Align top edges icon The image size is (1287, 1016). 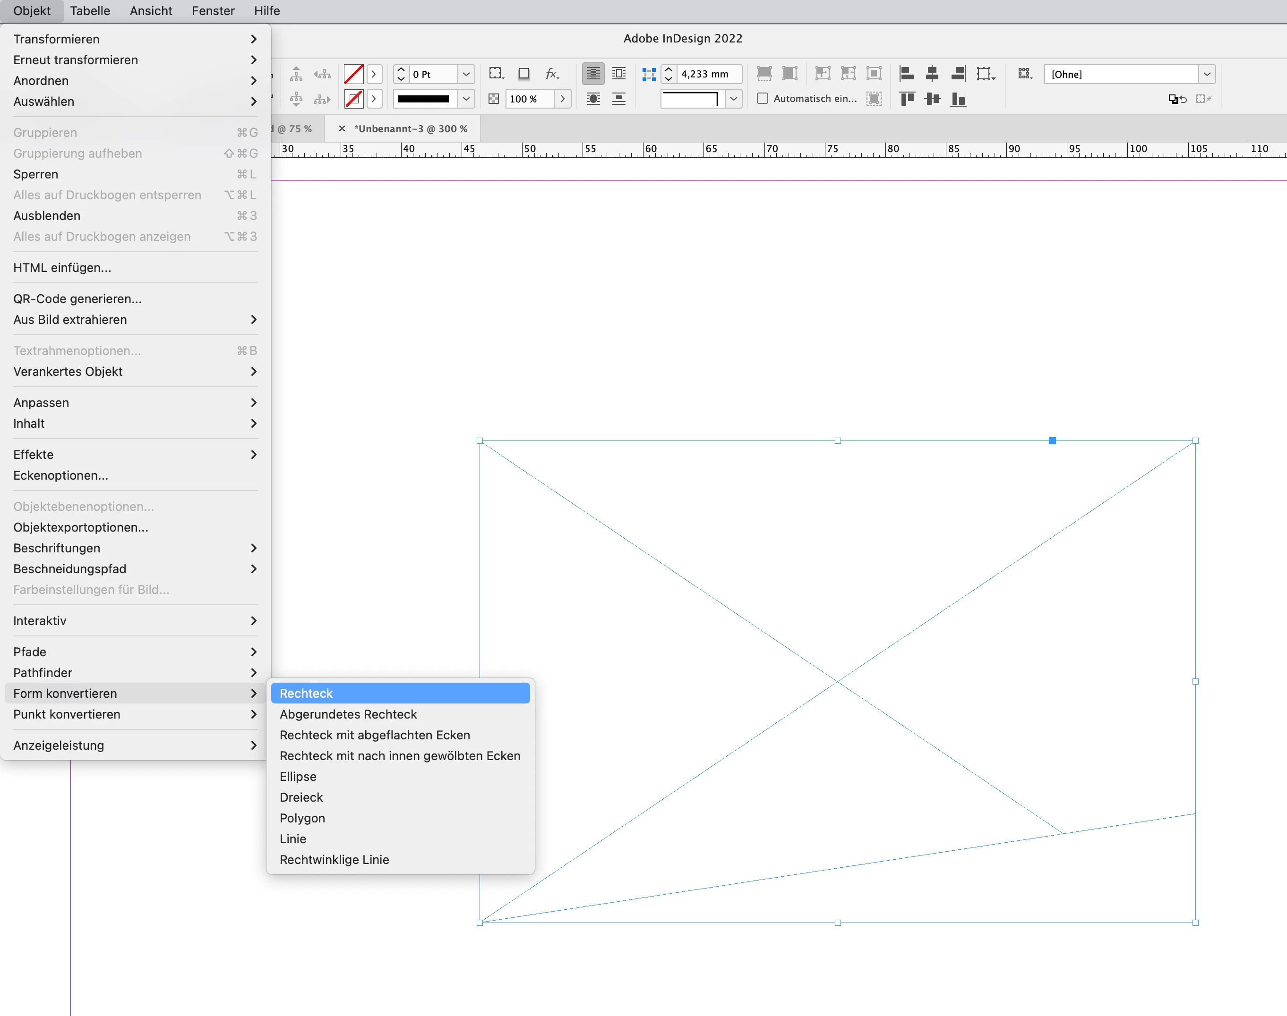pos(907,99)
